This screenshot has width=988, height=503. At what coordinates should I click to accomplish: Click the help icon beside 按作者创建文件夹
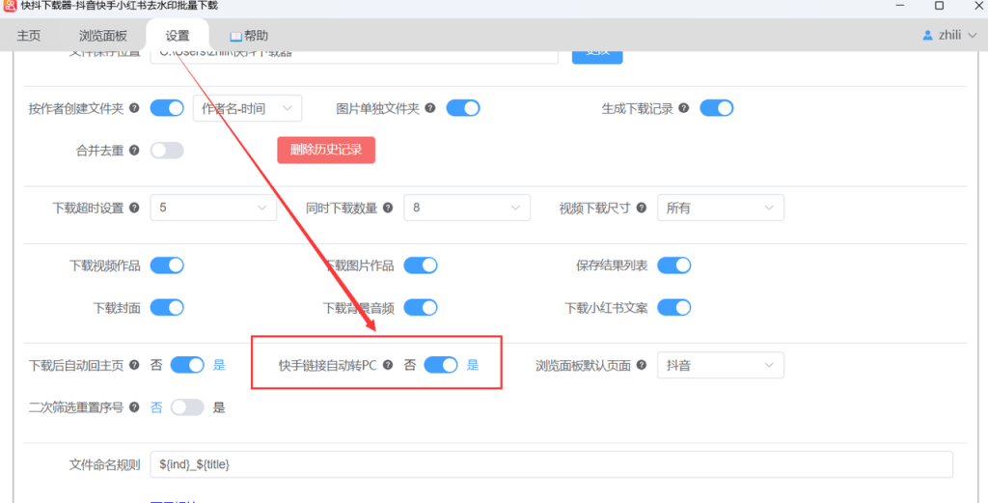tap(134, 108)
